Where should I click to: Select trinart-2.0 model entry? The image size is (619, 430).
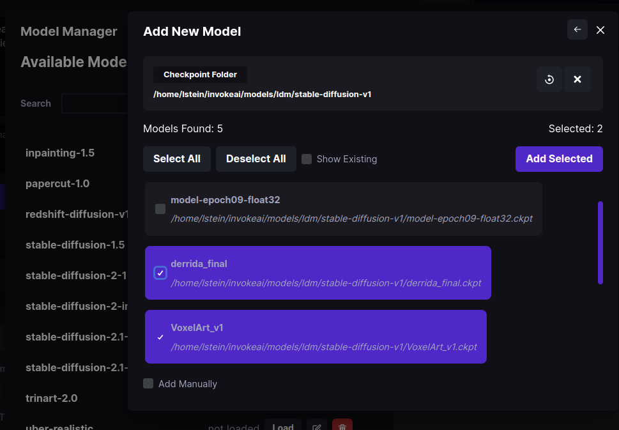[x=51, y=398]
